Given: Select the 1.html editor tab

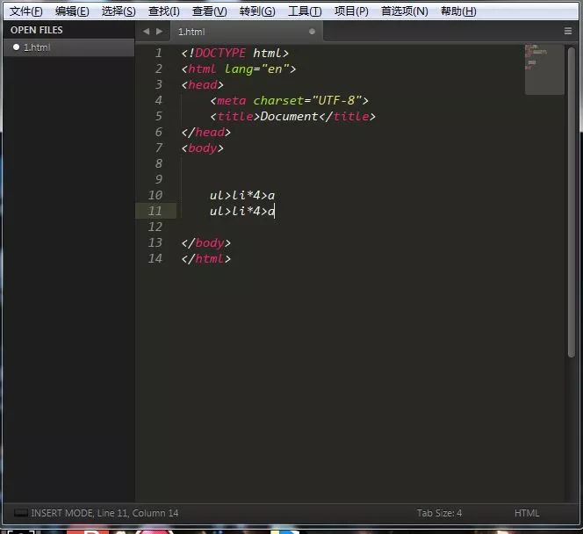Looking at the screenshot, I should point(246,32).
